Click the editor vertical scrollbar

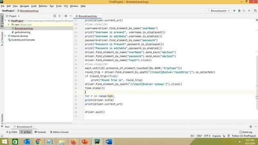pyautogui.click(x=257, y=82)
